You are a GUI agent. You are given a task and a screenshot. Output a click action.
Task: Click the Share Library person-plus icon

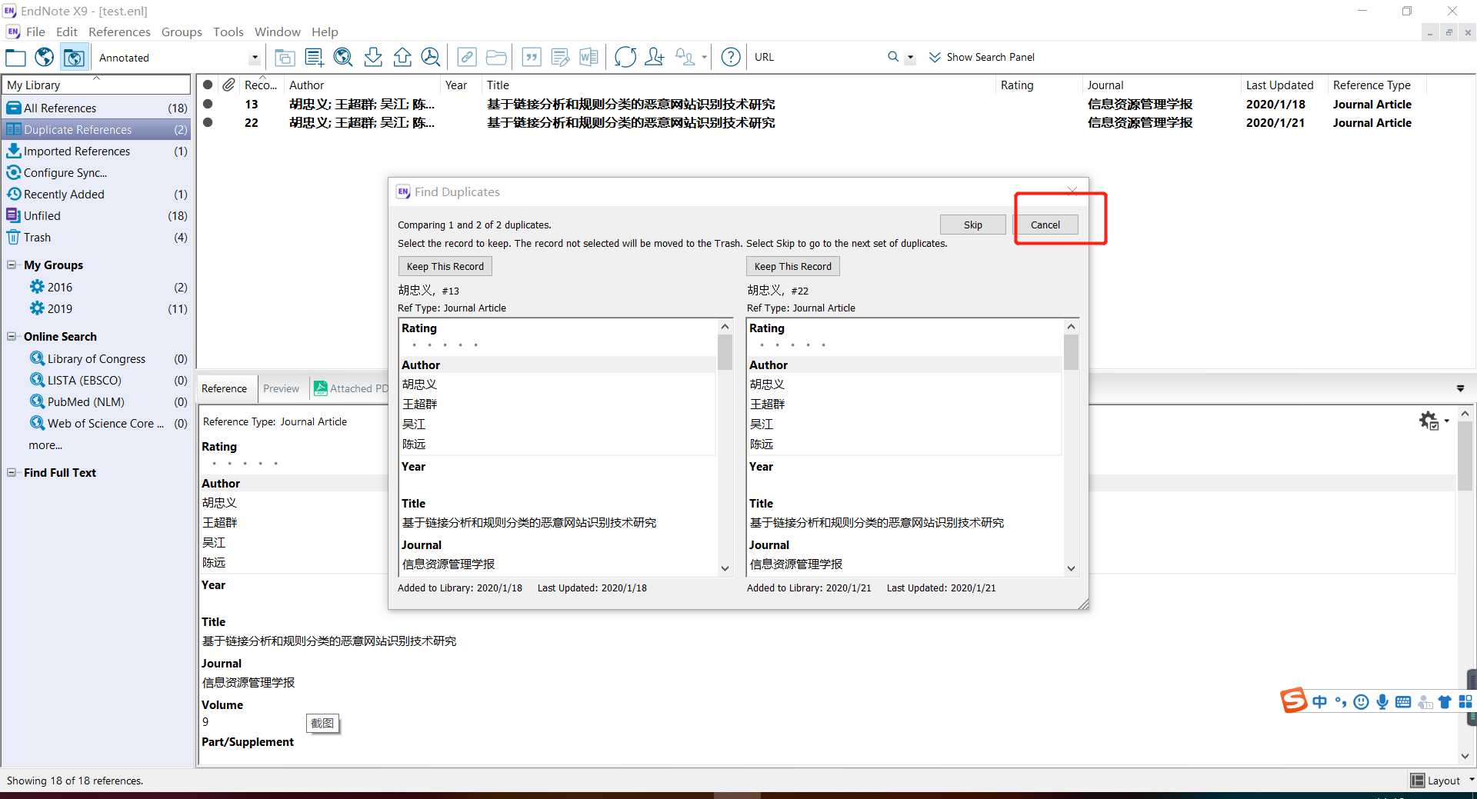pyautogui.click(x=655, y=58)
